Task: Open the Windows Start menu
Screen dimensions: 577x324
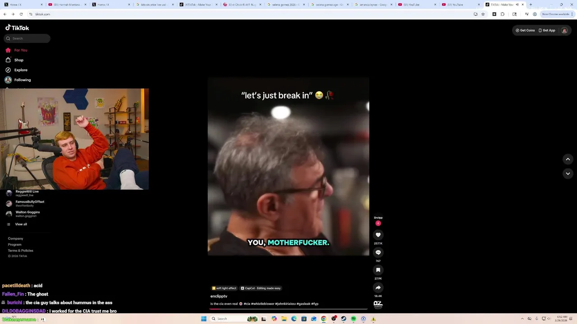Action: pyautogui.click(x=204, y=319)
